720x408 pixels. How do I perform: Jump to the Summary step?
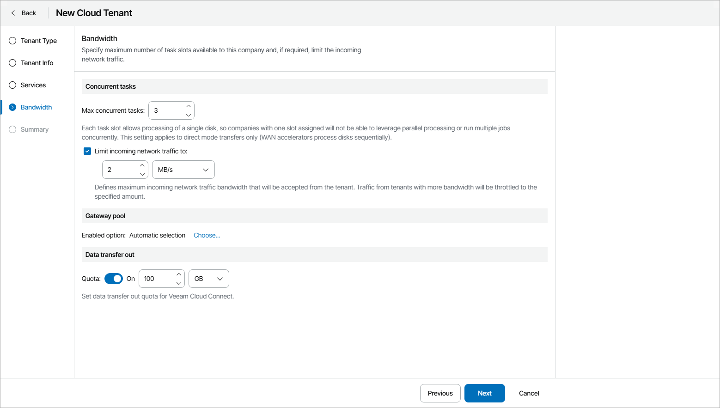pyautogui.click(x=34, y=129)
